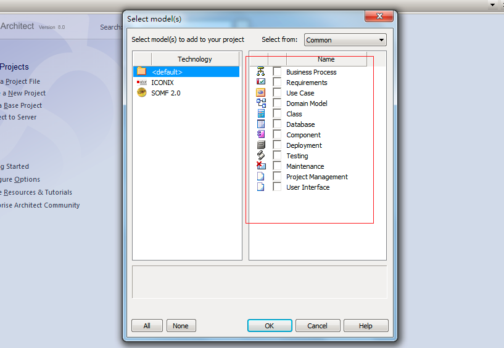Click the Testing model name
This screenshot has height=348, width=504.
tap(297, 156)
